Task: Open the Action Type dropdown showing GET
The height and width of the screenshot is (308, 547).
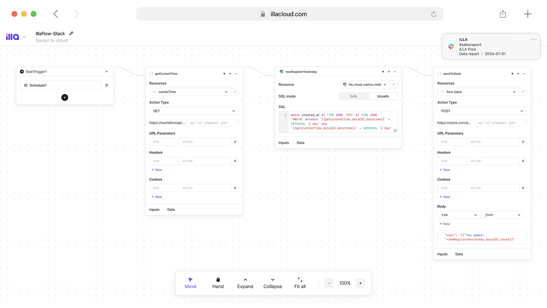Action: tap(194, 110)
